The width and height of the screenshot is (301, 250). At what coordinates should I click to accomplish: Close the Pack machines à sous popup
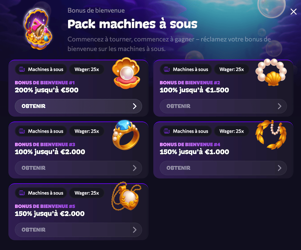pyautogui.click(x=293, y=12)
